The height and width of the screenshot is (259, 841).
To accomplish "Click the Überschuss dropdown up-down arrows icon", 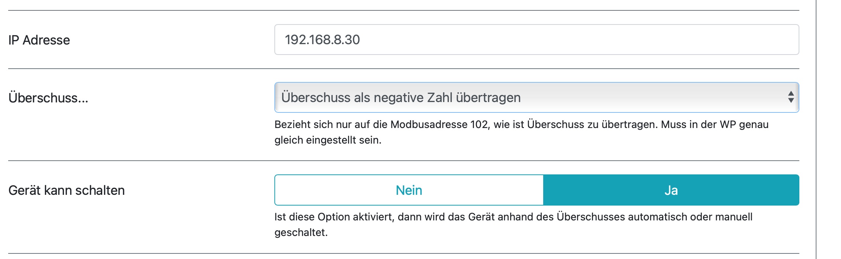I will click(x=791, y=97).
